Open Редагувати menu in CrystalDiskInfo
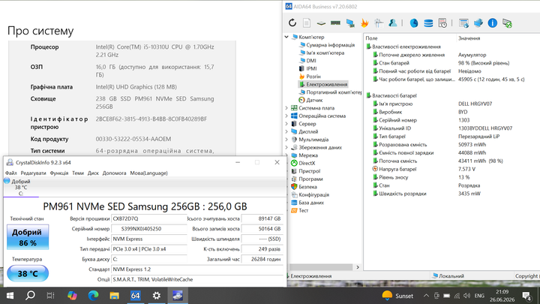Viewport: 540px width, 304px height. pyautogui.click(x=33, y=173)
